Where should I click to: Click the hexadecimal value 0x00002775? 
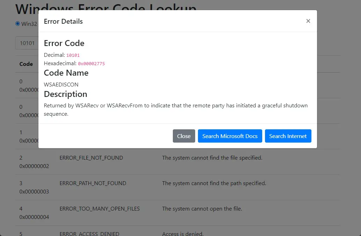pyautogui.click(x=91, y=63)
